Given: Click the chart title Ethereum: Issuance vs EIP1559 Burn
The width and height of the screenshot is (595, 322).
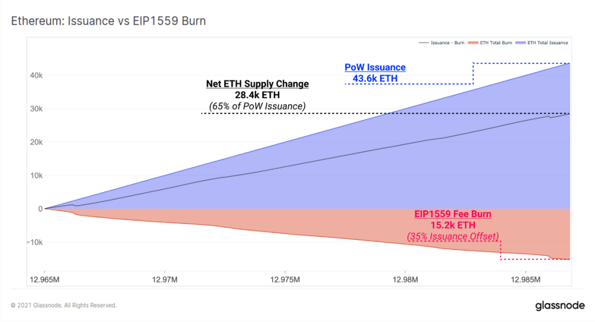Looking at the screenshot, I should pos(109,21).
